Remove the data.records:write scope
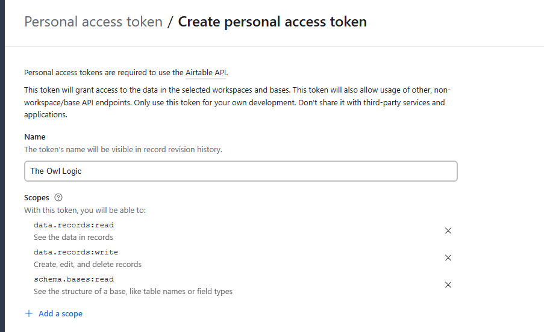 [448, 258]
